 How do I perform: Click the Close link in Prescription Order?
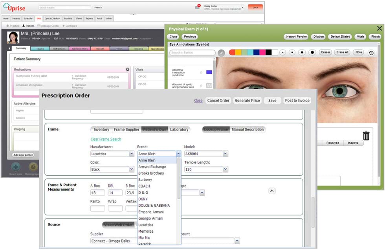pyautogui.click(x=198, y=101)
